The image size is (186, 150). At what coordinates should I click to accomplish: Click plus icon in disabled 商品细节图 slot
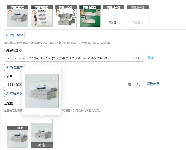tap(138, 15)
